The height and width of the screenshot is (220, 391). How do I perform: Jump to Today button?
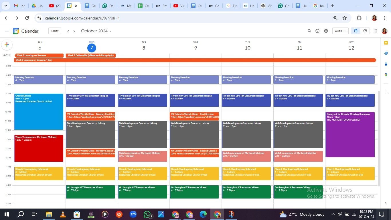pyautogui.click(x=55, y=31)
